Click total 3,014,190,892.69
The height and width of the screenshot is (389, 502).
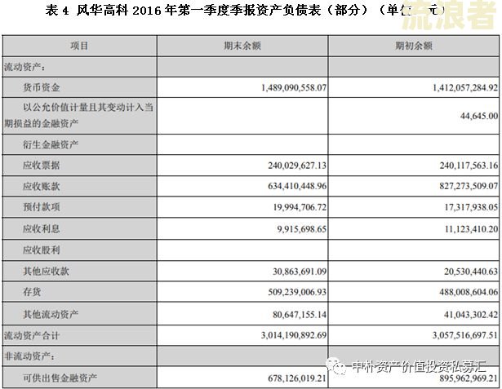click(294, 335)
